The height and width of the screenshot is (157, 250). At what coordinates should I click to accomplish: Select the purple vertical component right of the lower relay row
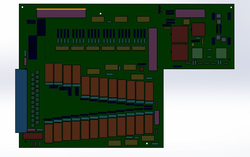point(157,117)
